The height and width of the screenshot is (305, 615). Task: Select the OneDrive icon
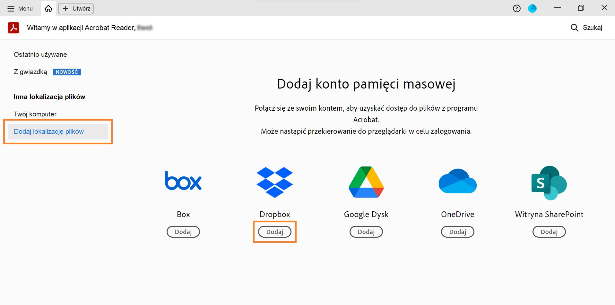[x=457, y=181]
